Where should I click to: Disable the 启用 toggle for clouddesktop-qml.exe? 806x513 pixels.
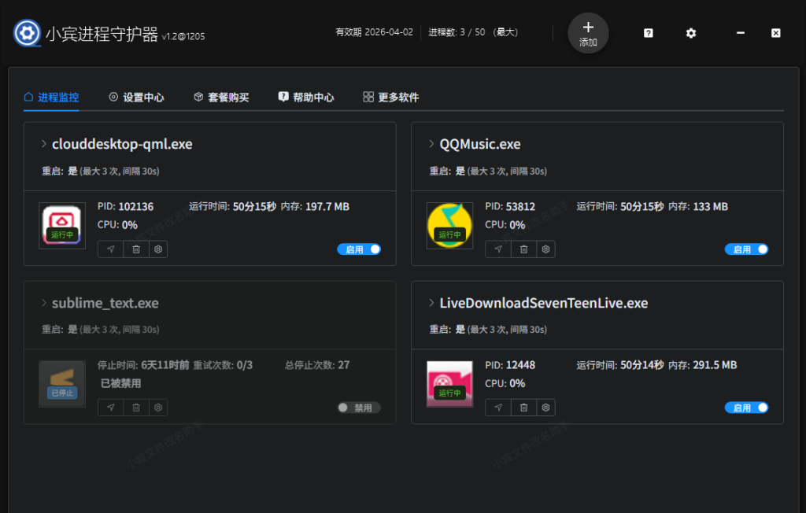point(359,249)
